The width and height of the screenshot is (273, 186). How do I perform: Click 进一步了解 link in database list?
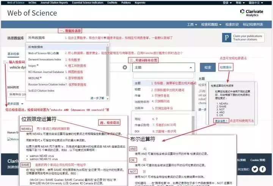(97, 98)
